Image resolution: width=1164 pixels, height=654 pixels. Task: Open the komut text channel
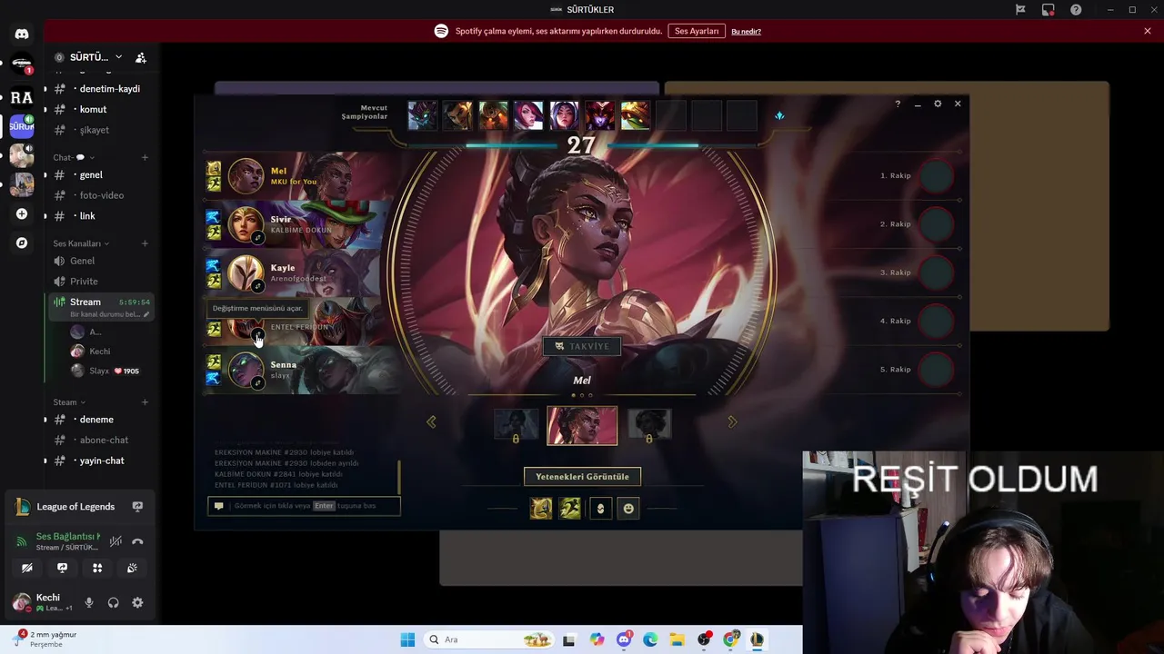pos(100,109)
